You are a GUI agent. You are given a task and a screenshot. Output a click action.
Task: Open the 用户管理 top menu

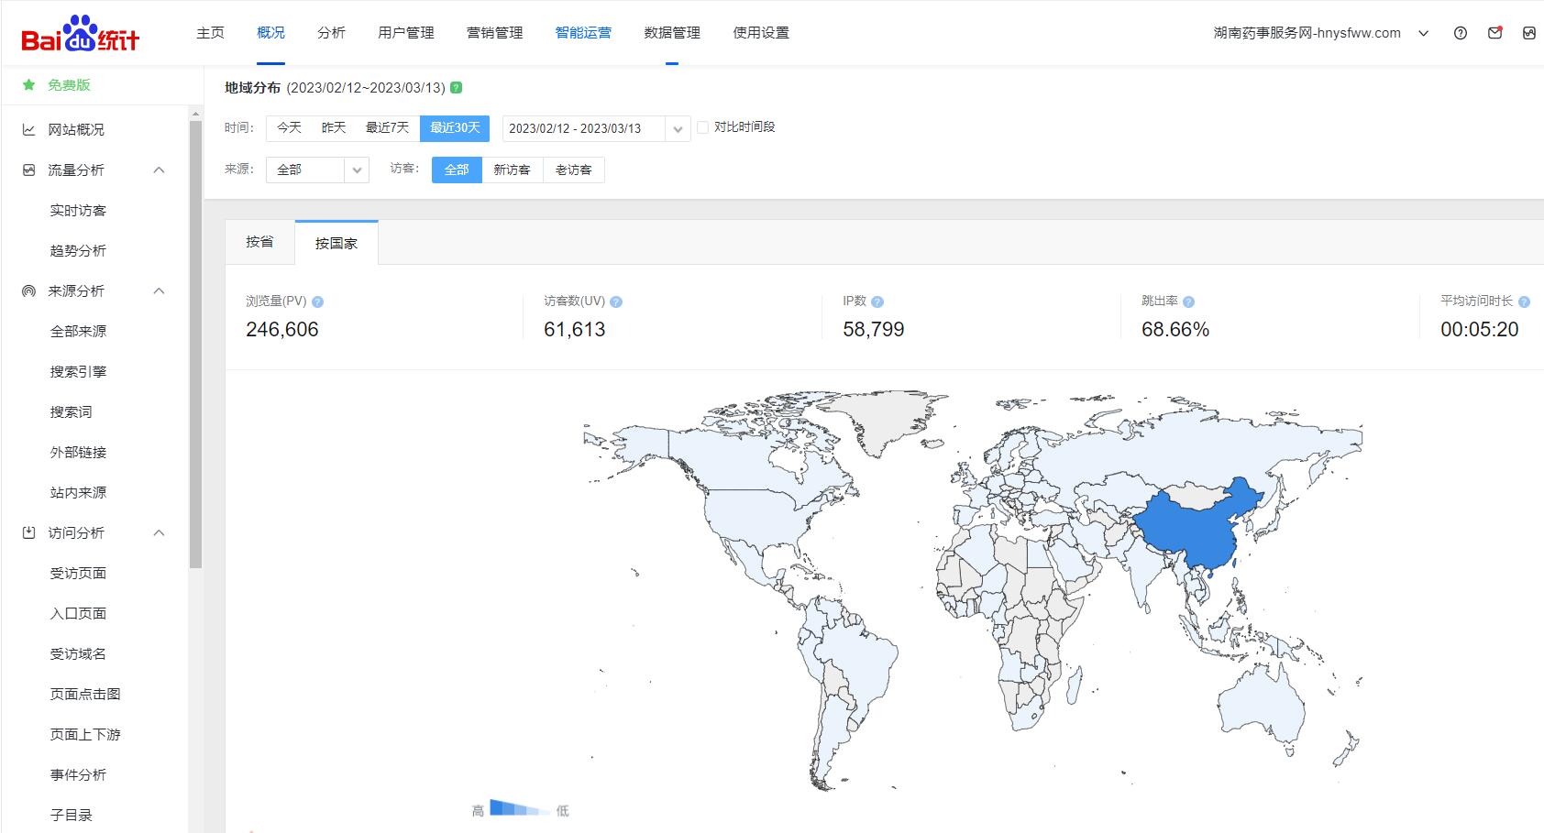(406, 33)
